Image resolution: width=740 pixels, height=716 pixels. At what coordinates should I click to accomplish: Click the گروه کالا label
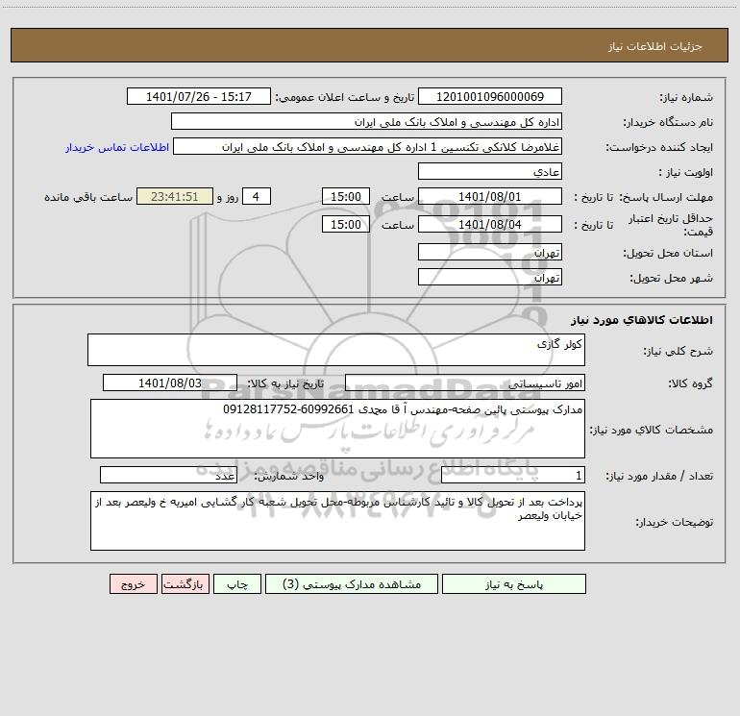tap(690, 383)
